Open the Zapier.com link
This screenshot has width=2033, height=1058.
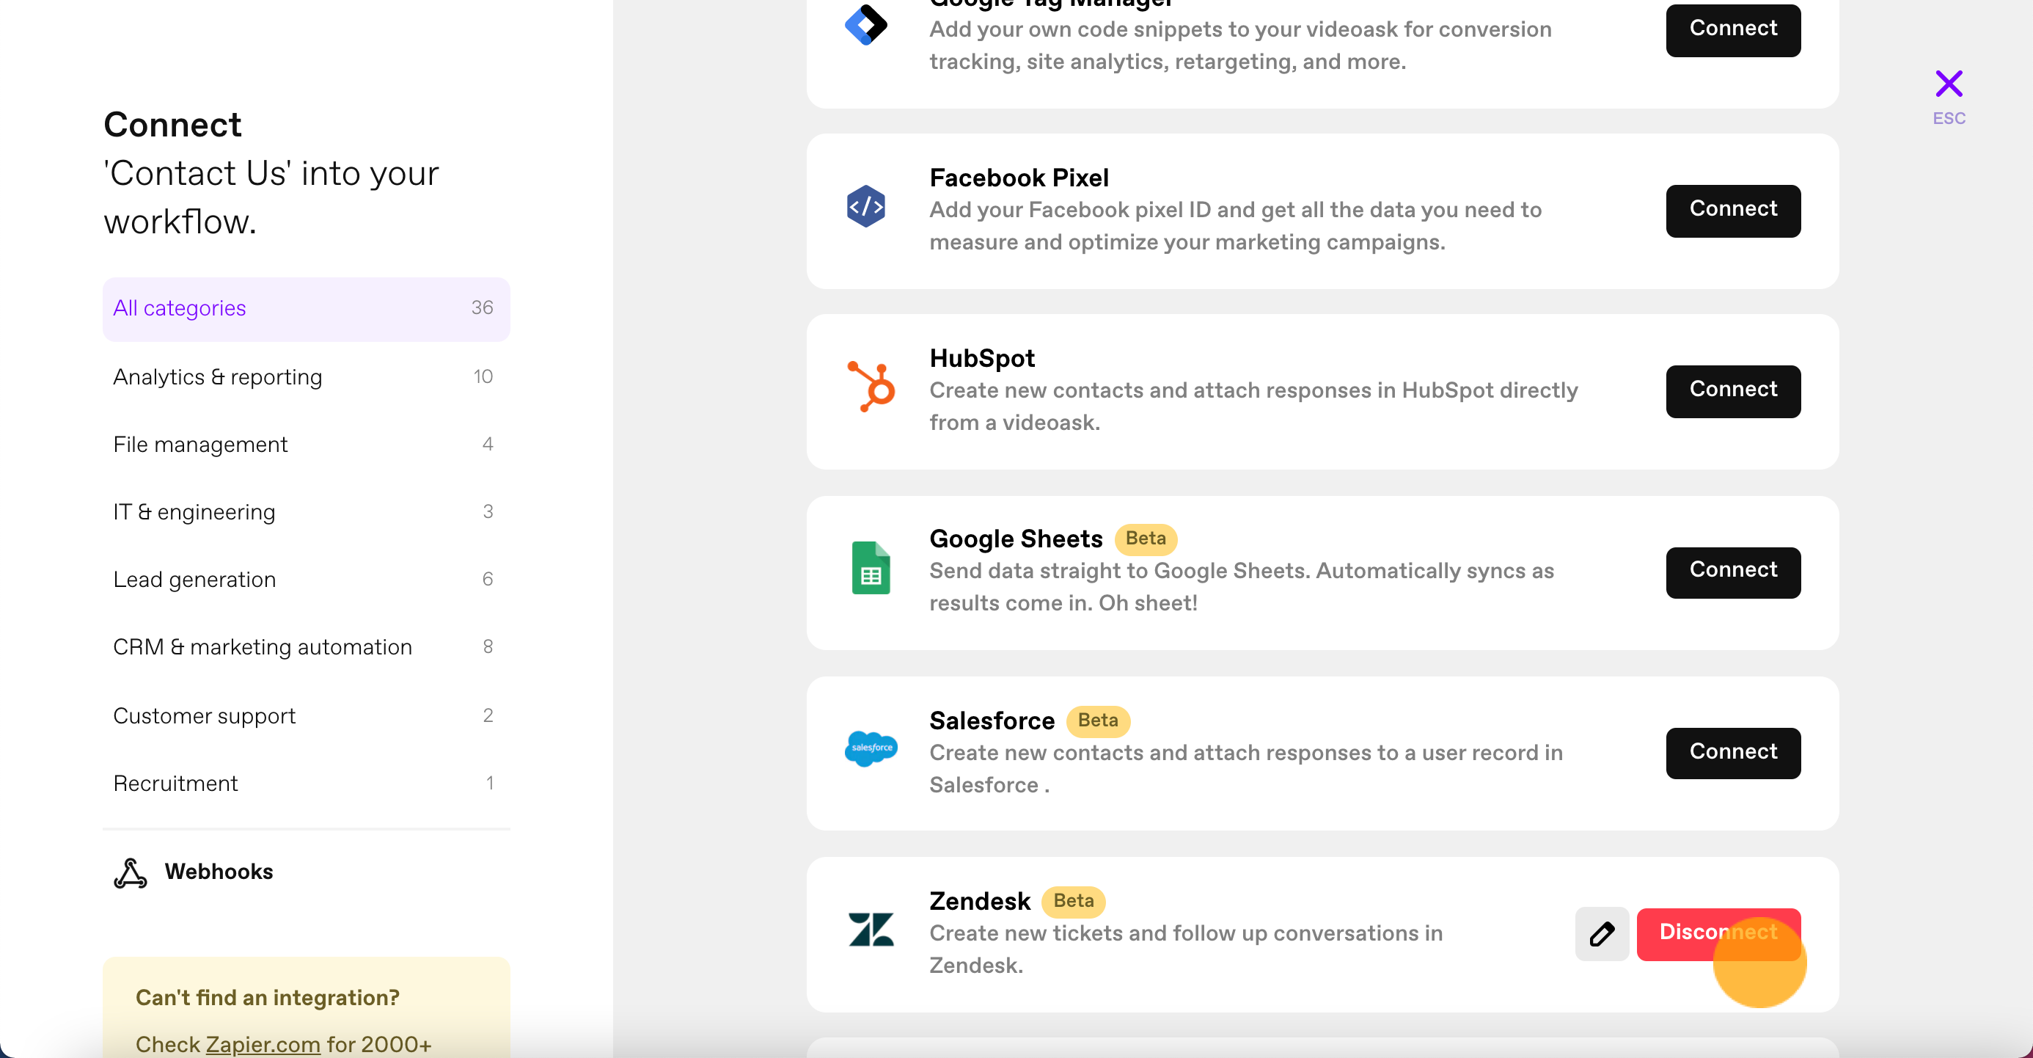[263, 1044]
